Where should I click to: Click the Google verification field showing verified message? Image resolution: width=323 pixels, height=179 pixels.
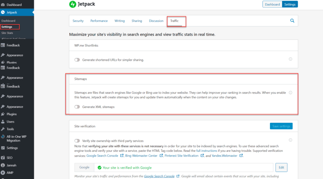[184, 167]
